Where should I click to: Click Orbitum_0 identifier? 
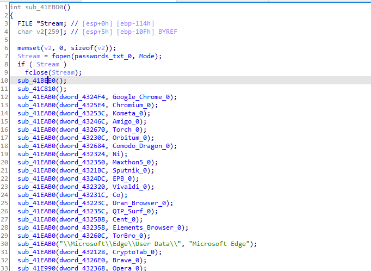[129, 138]
